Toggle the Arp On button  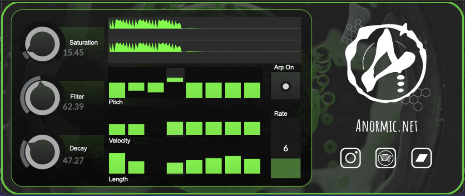[x=286, y=86]
